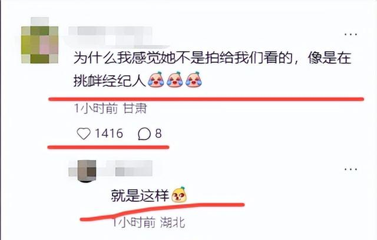The height and width of the screenshot is (240, 377).
Task: Click the 湖北 location label on the reply
Action: (173, 222)
